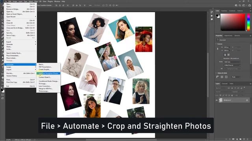
Task: Click the guides icon under Rulers & Grids
Action: 226,77
